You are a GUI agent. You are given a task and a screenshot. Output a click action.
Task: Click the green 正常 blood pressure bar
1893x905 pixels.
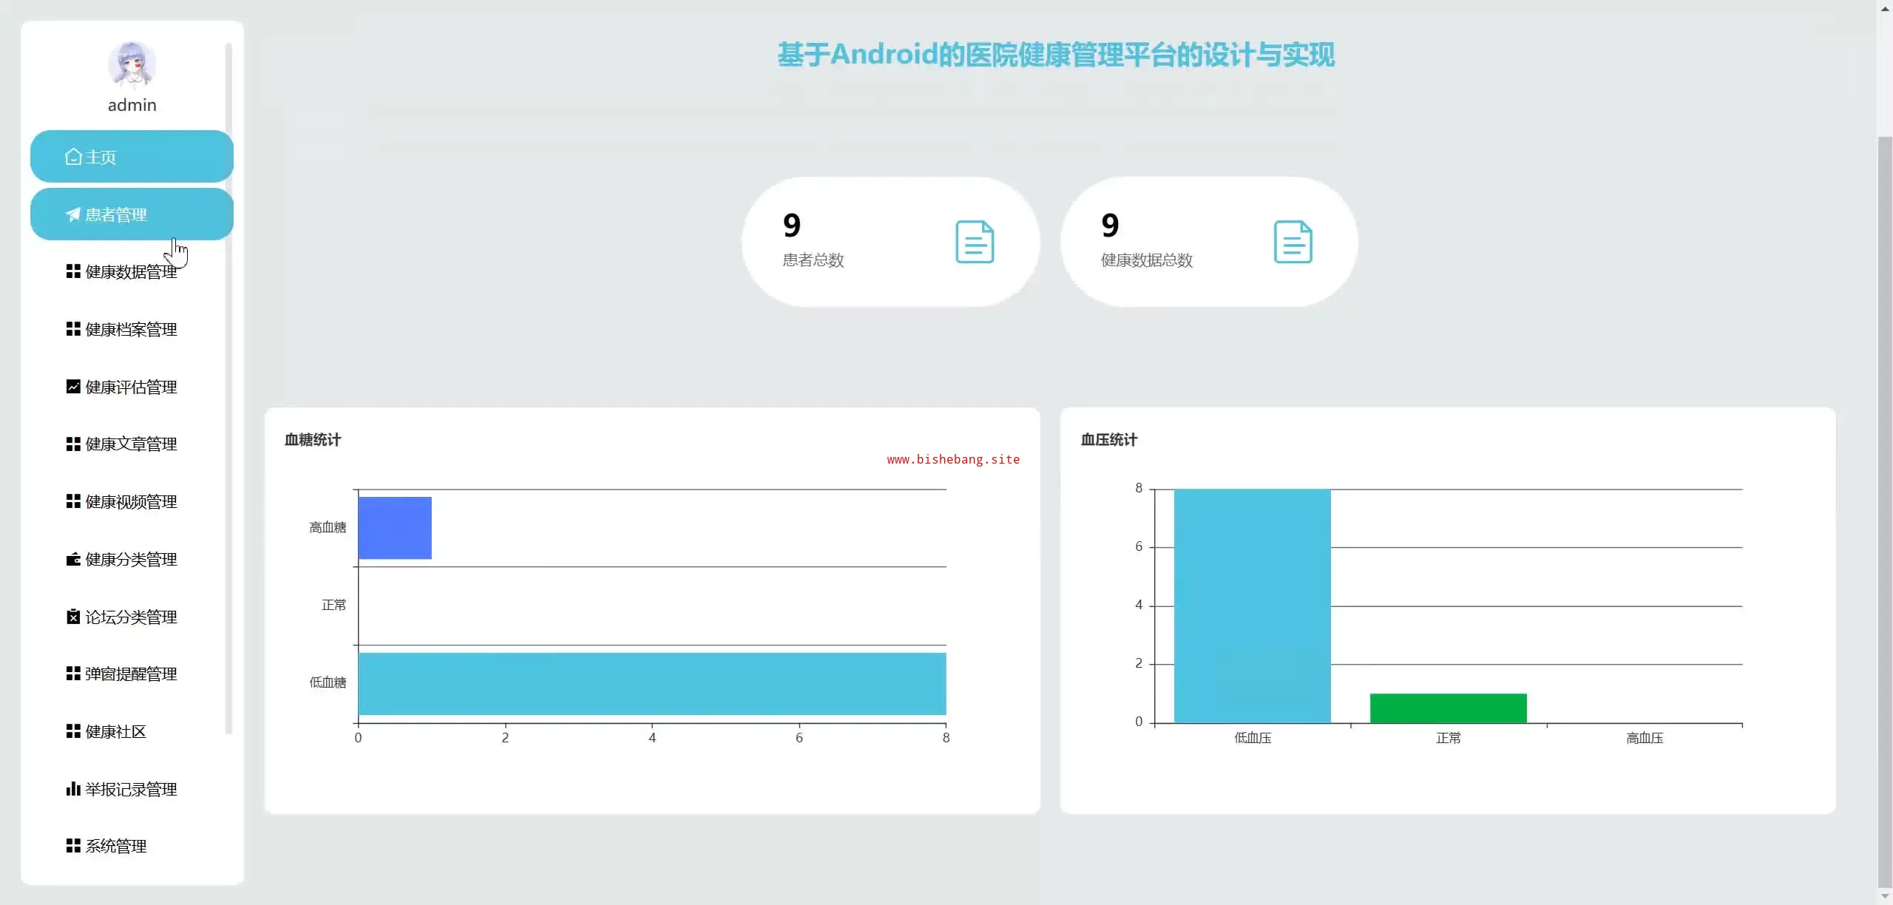coord(1448,708)
